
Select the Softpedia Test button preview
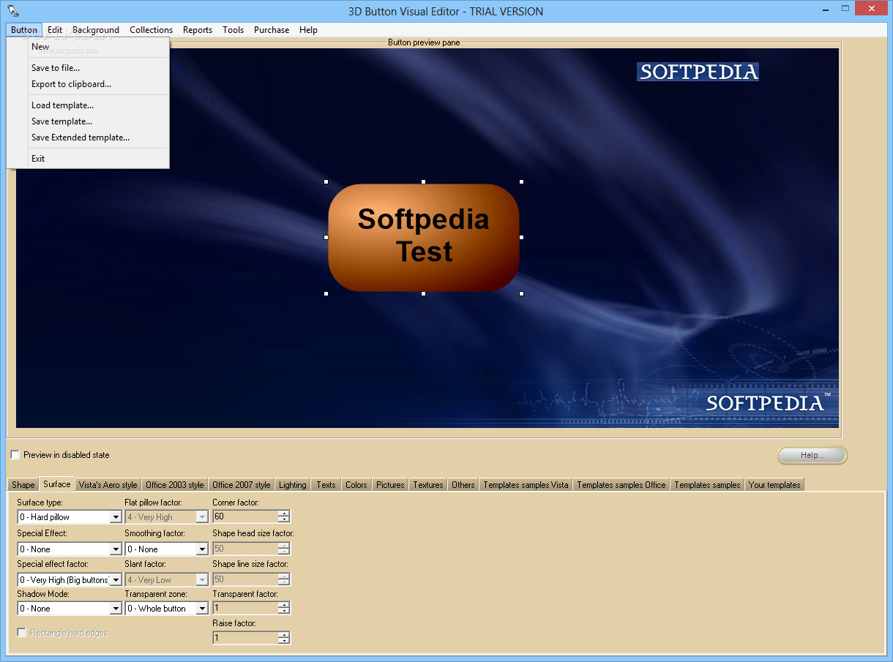click(424, 237)
